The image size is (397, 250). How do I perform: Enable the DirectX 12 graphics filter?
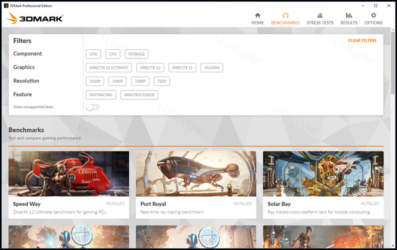pos(150,68)
